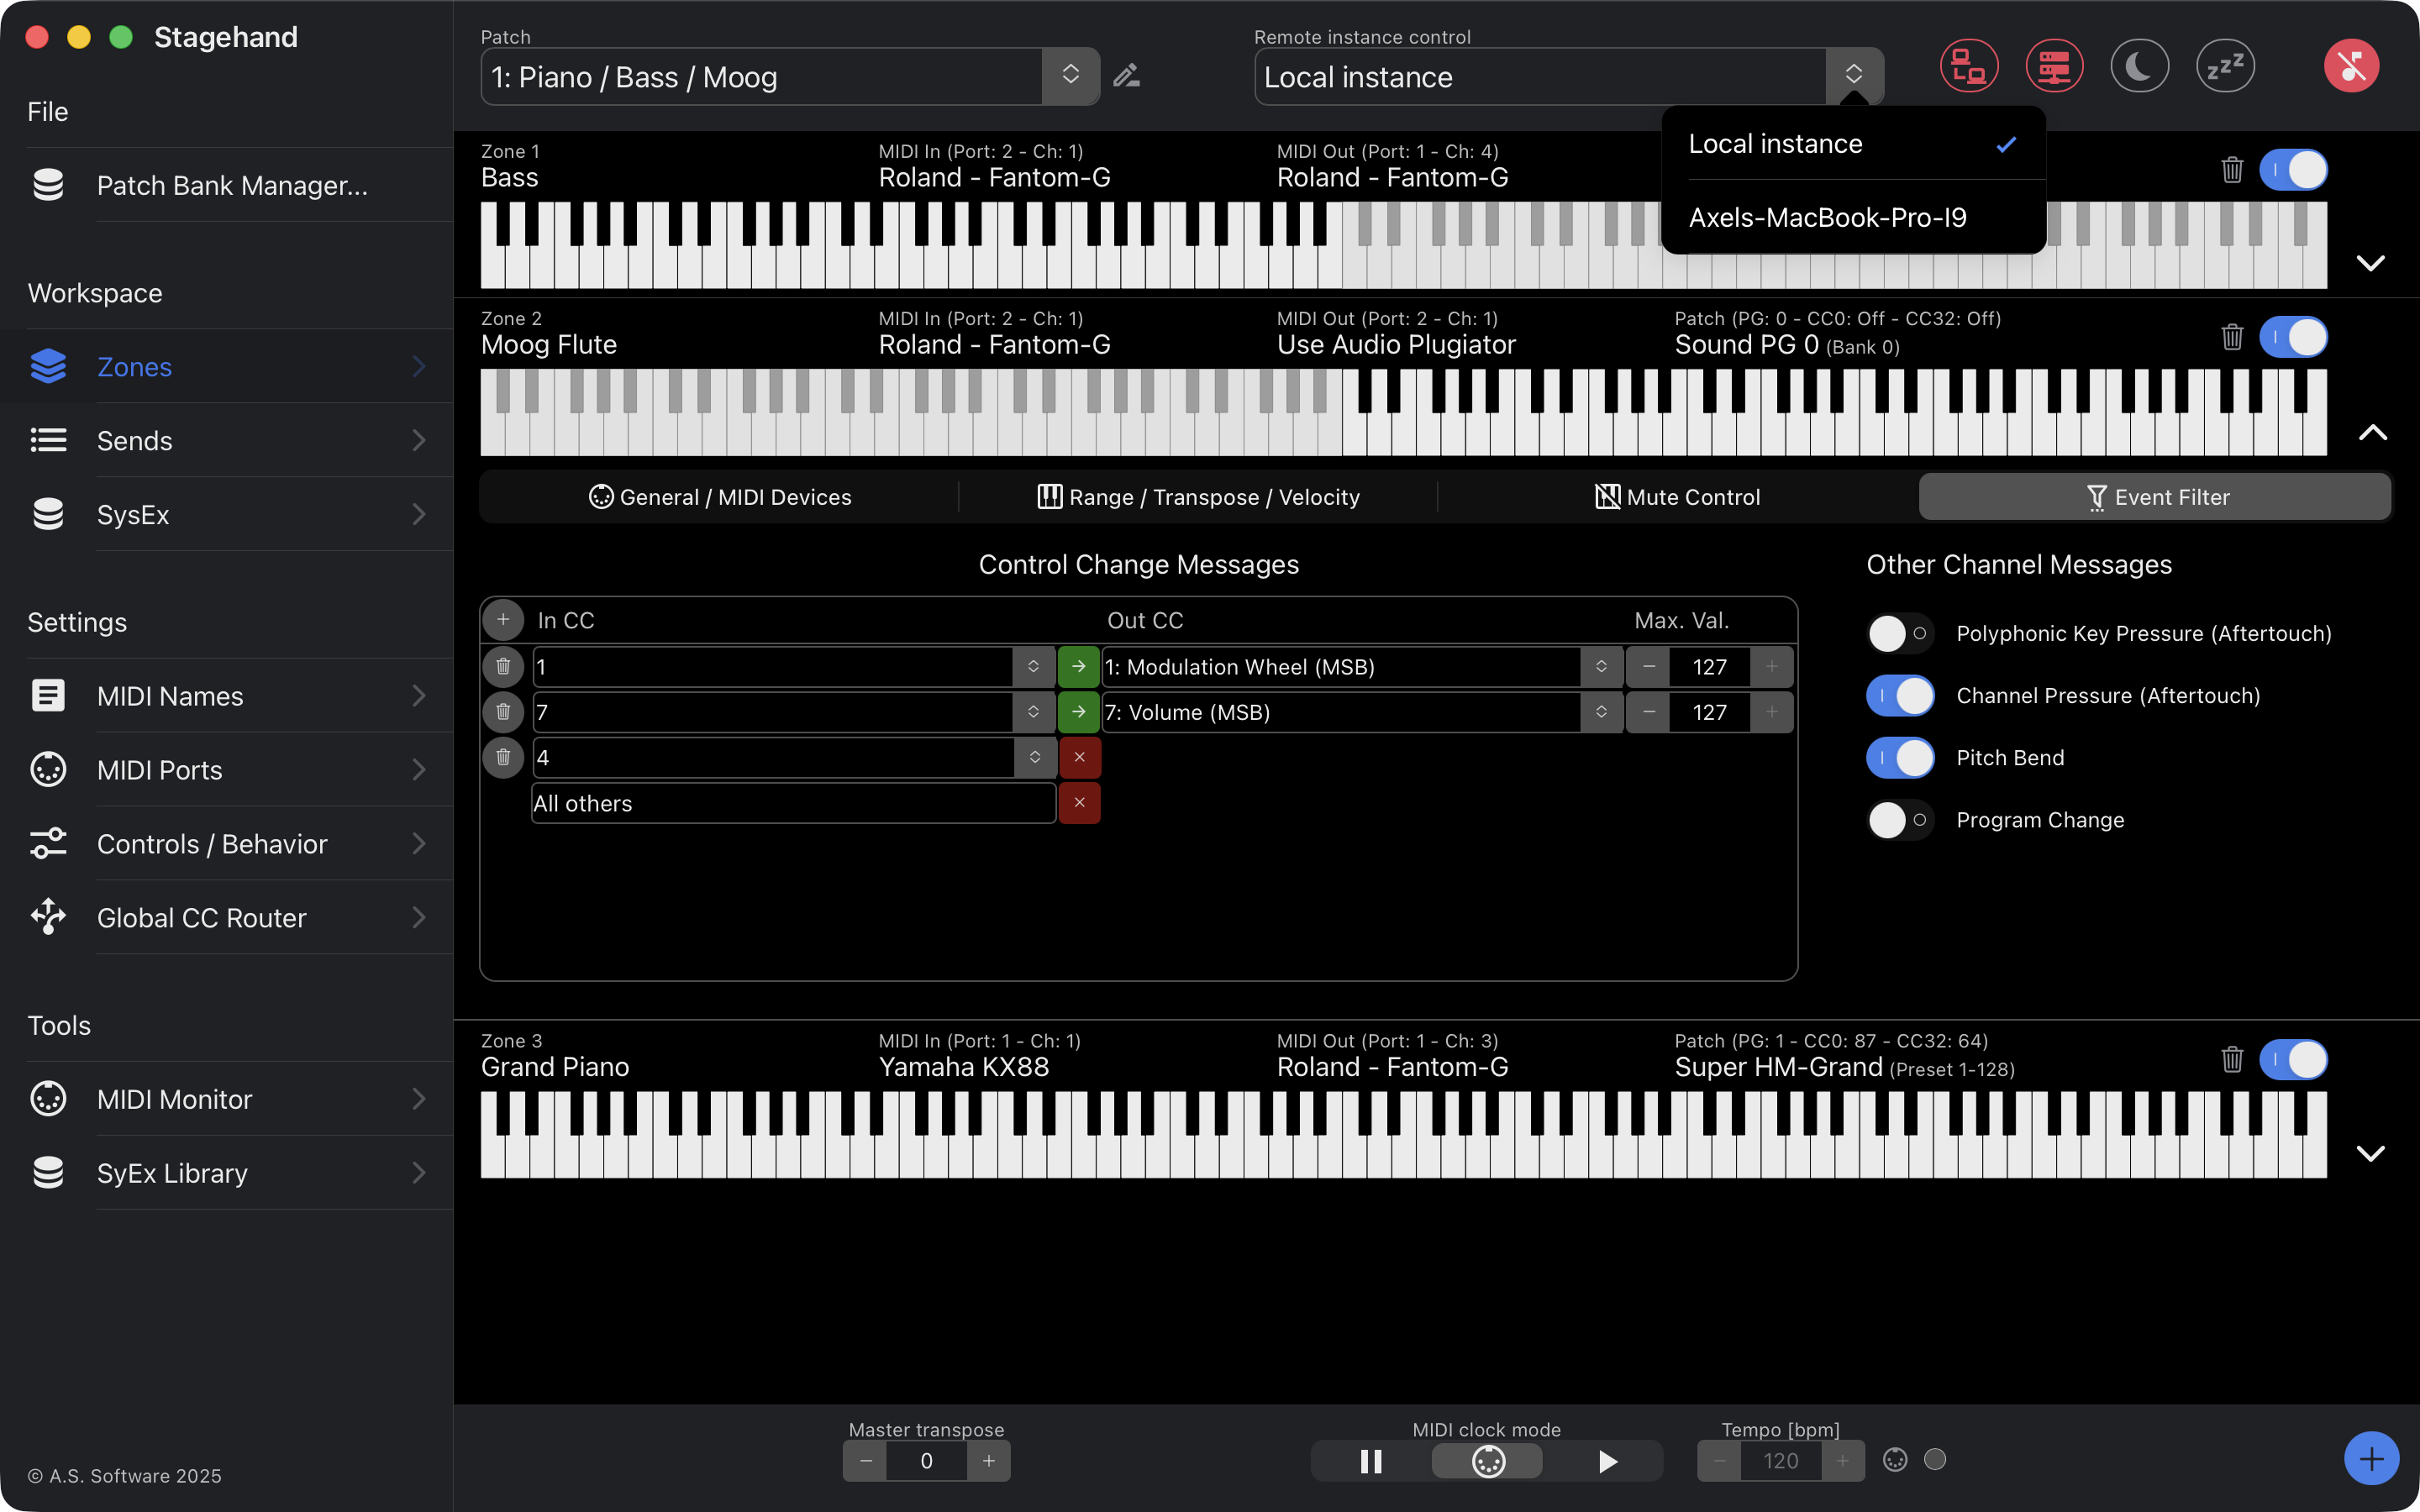
Task: Open the In CC 7 dropdown stepper
Action: coord(1033,712)
